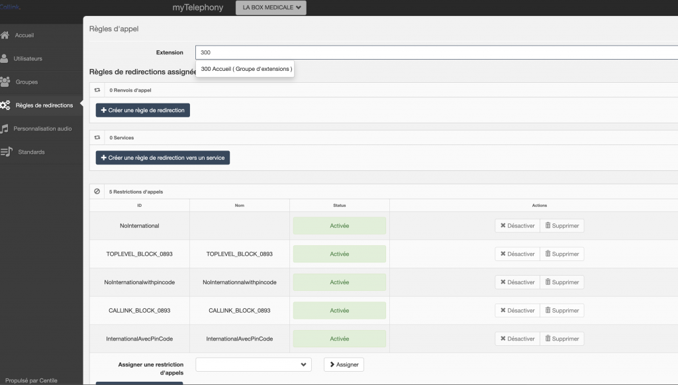Go to Standards in the sidebar menu

pos(32,152)
